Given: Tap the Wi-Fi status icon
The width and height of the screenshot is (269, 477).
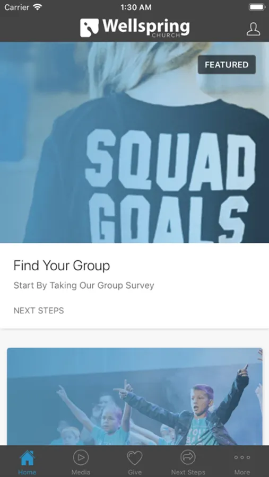Looking at the screenshot, I should (x=38, y=7).
